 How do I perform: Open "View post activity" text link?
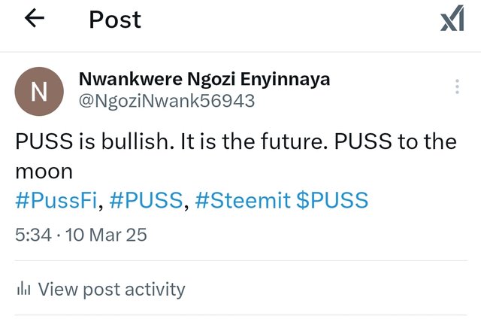111,288
